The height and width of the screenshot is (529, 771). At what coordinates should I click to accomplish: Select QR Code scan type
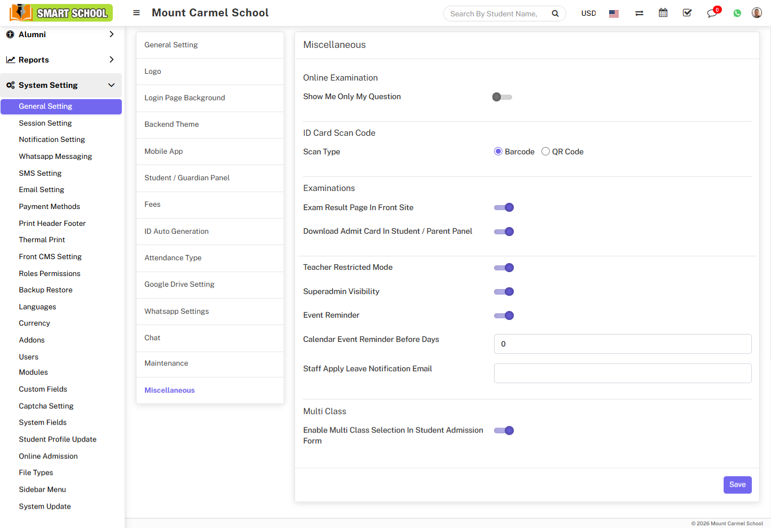pos(545,152)
